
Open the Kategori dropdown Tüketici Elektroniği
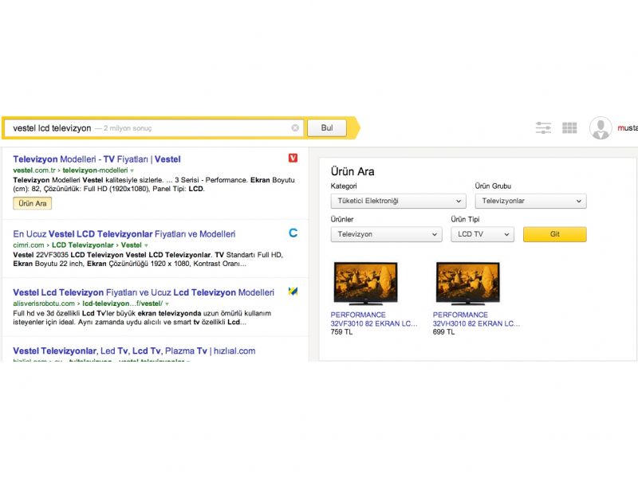pos(398,201)
